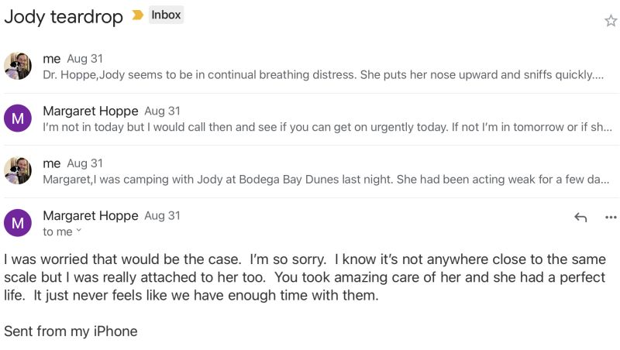This screenshot has height=350, width=620.
Task: Click the Margaret Hoppe name on the expanded message
Action: pos(90,215)
